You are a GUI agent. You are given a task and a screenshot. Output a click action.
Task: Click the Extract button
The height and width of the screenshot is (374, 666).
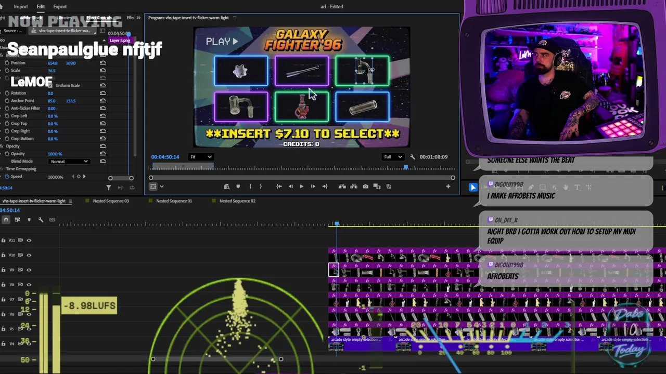(x=354, y=186)
